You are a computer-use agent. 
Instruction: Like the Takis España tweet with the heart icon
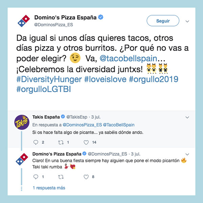coord(86,142)
